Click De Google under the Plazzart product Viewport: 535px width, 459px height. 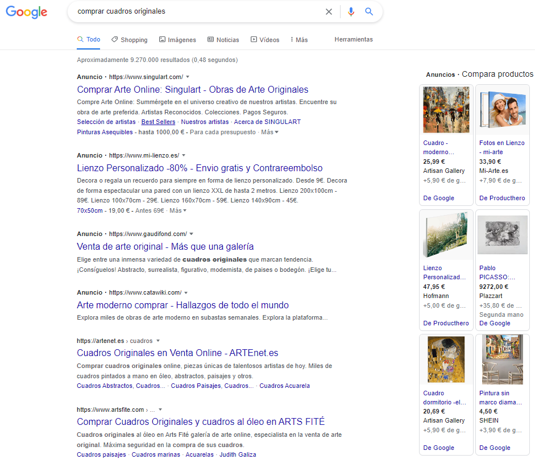click(495, 323)
